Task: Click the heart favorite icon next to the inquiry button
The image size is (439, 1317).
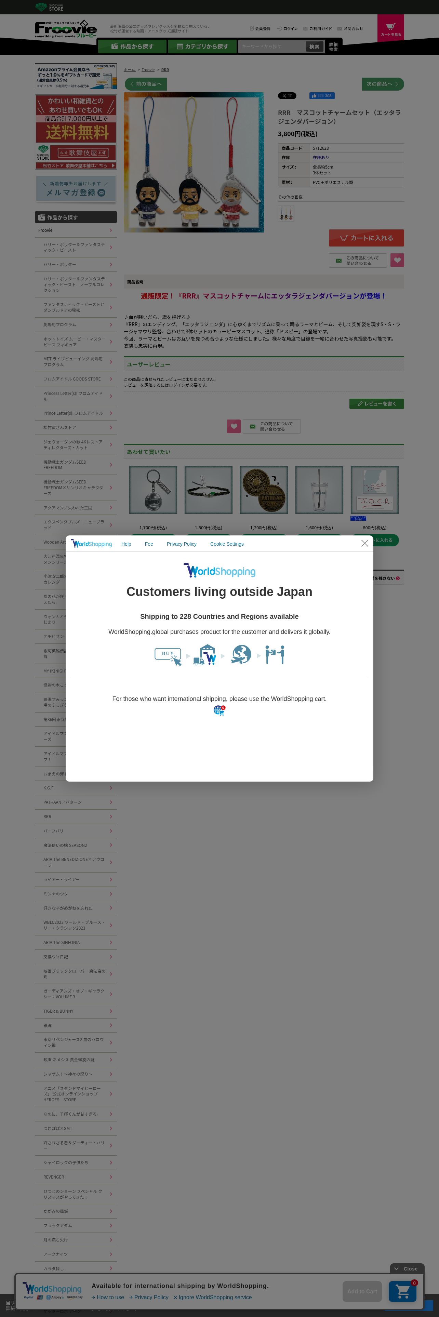Action: 397,260
